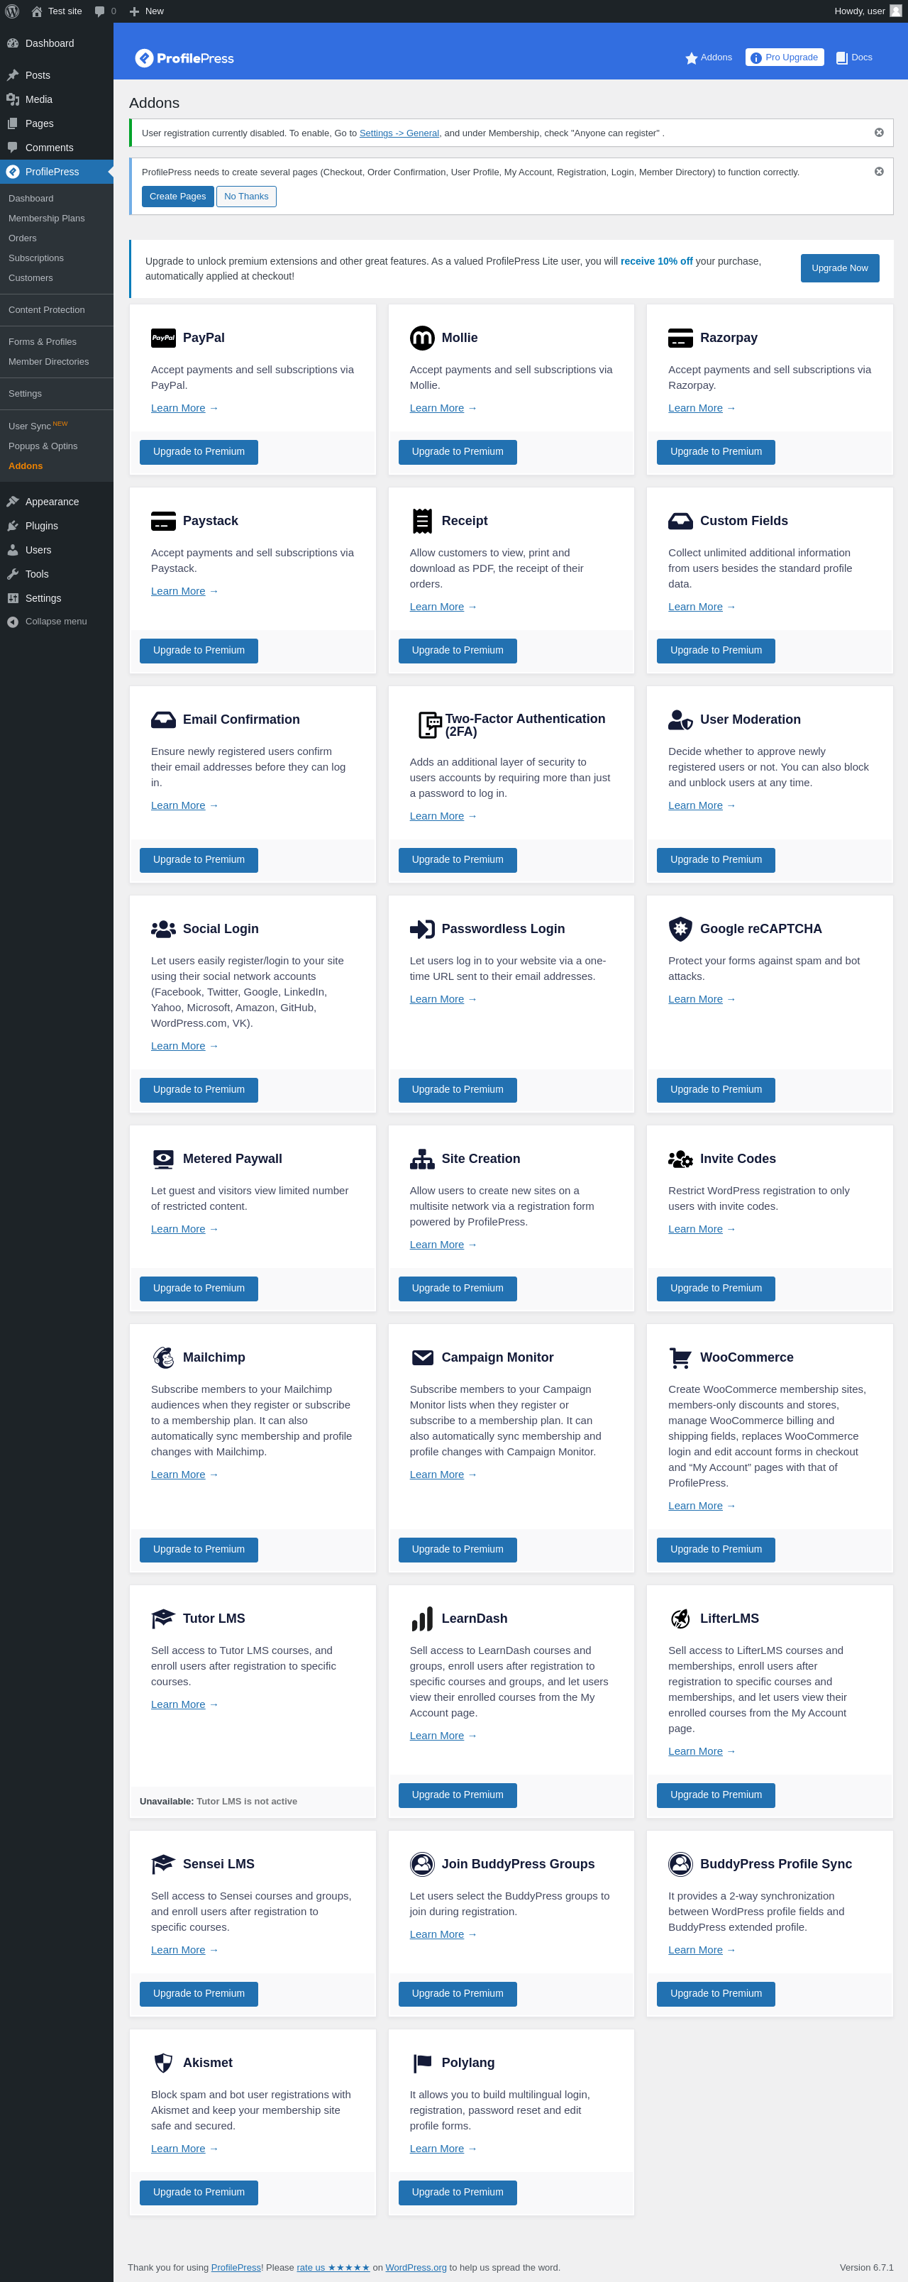908x2282 pixels.
Task: Click the Mailchimp addon icon
Action: pyautogui.click(x=163, y=1357)
